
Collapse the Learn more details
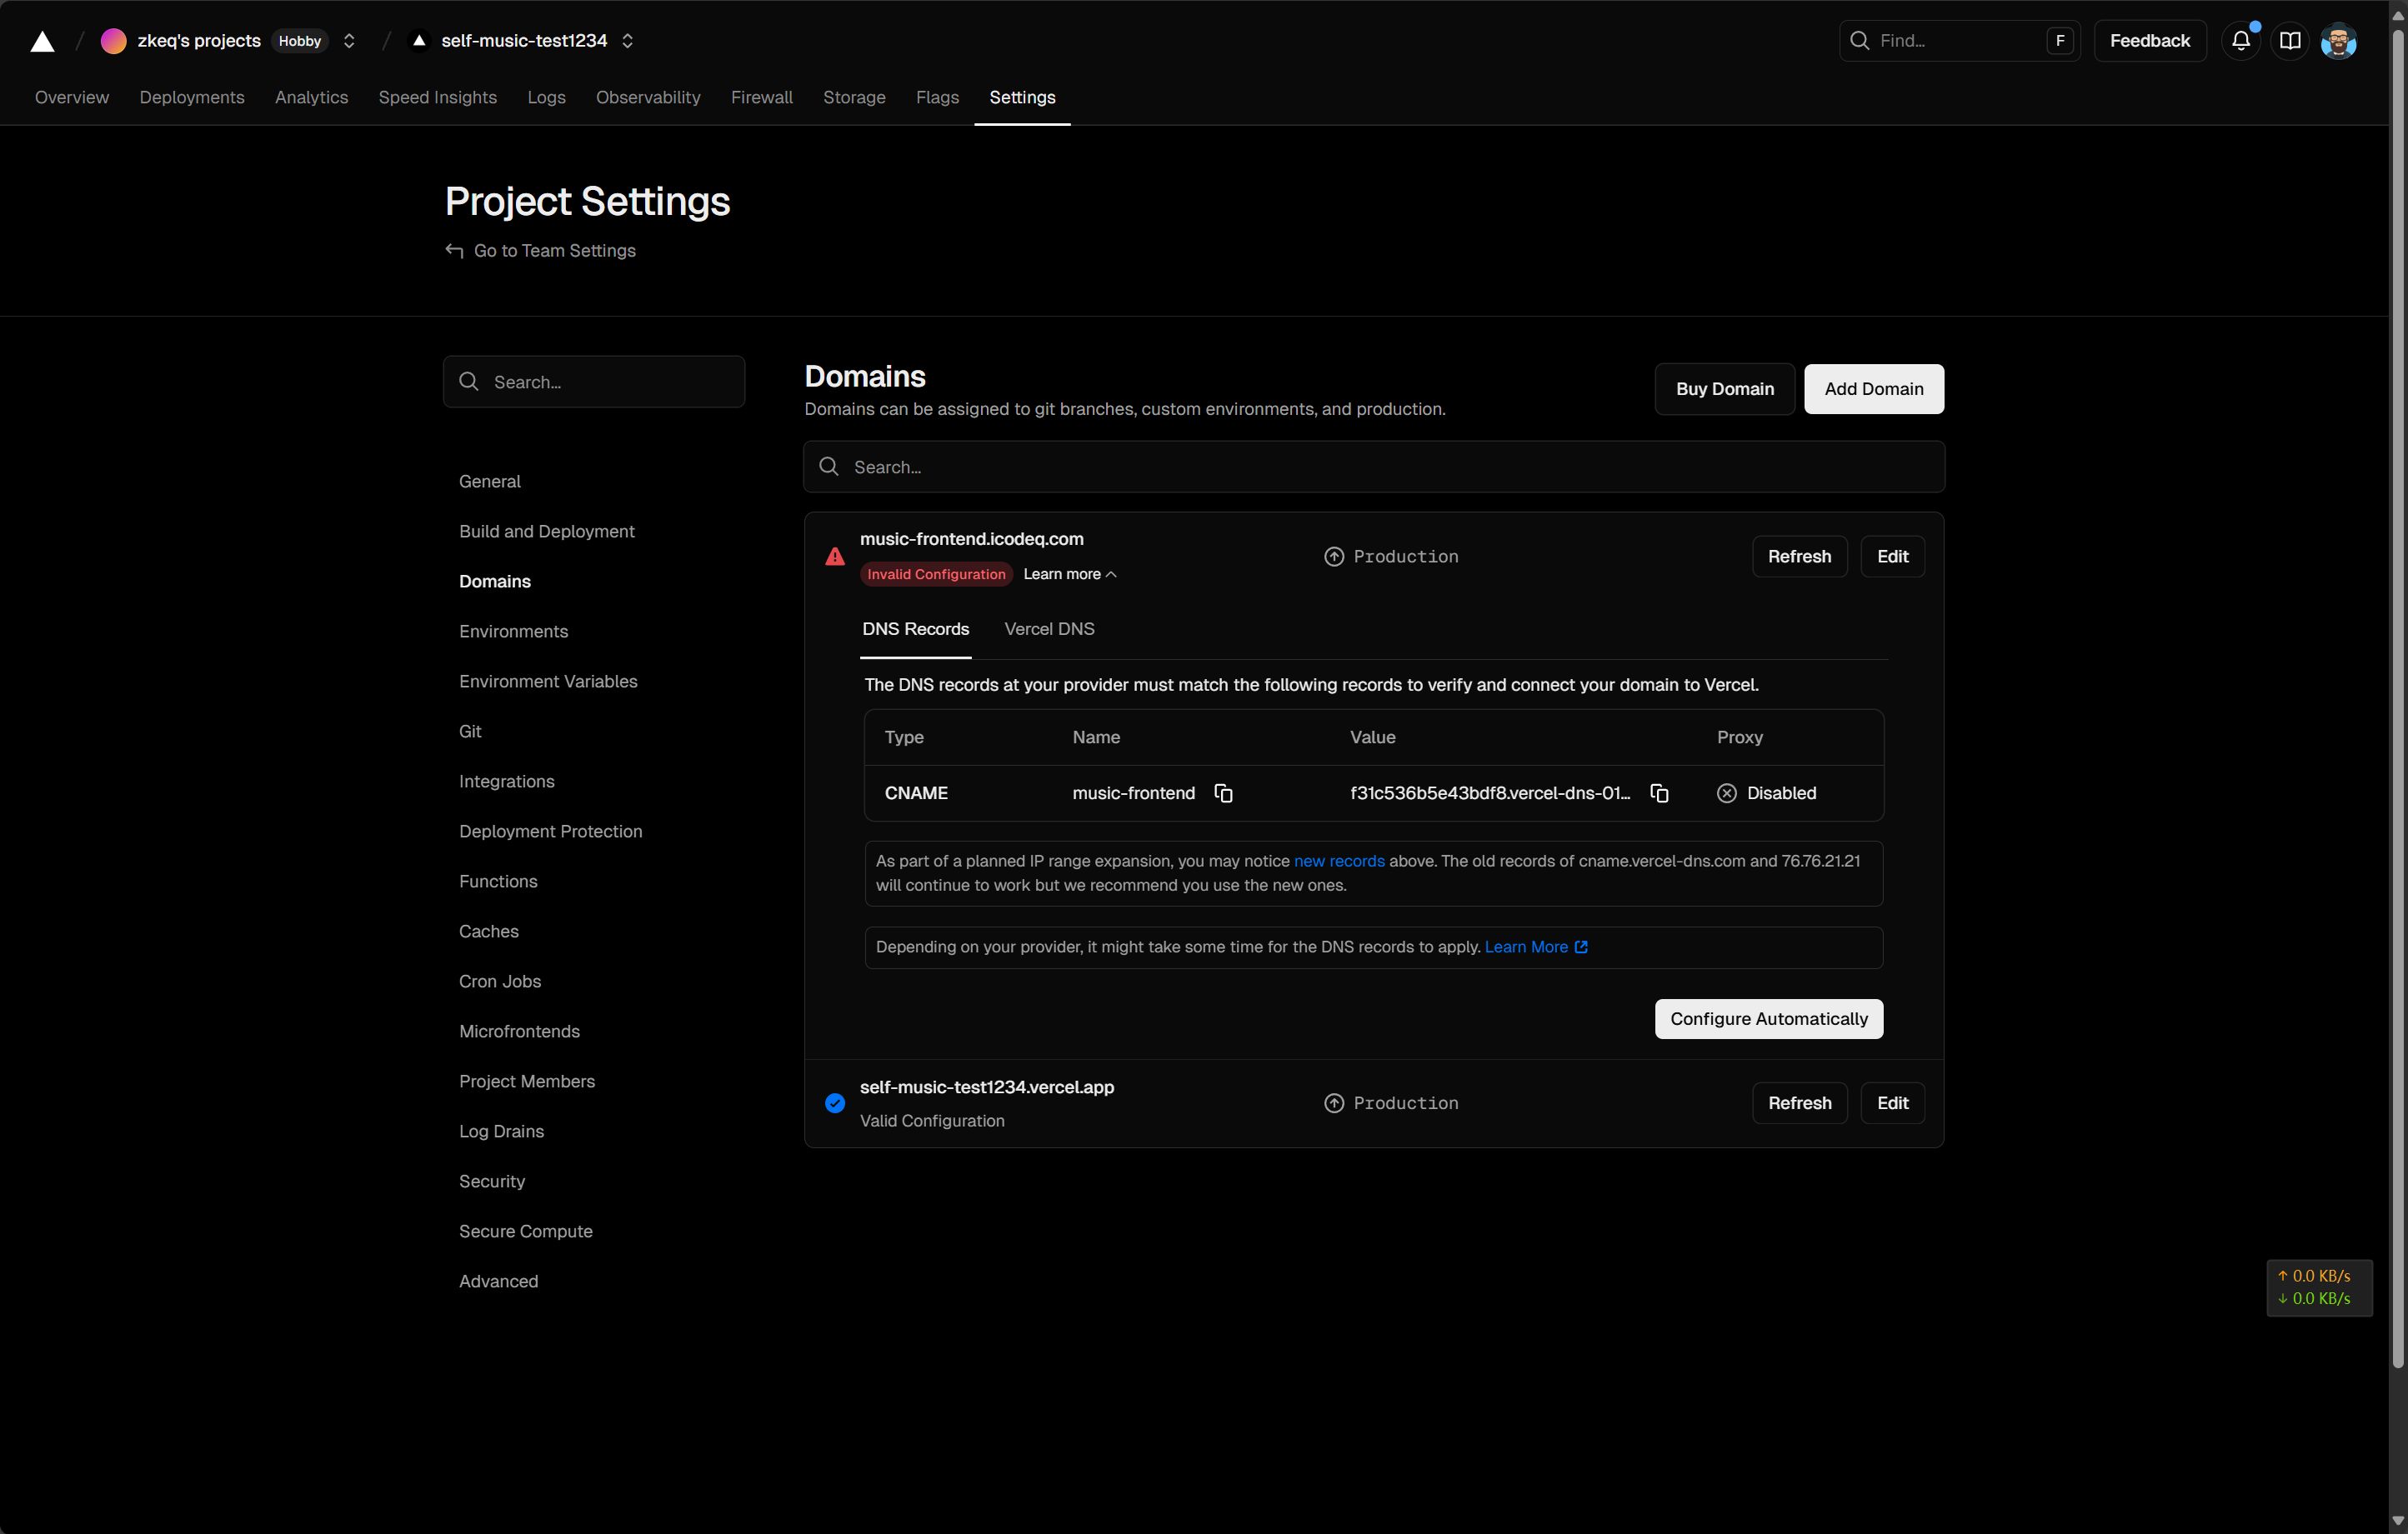(x=1070, y=574)
